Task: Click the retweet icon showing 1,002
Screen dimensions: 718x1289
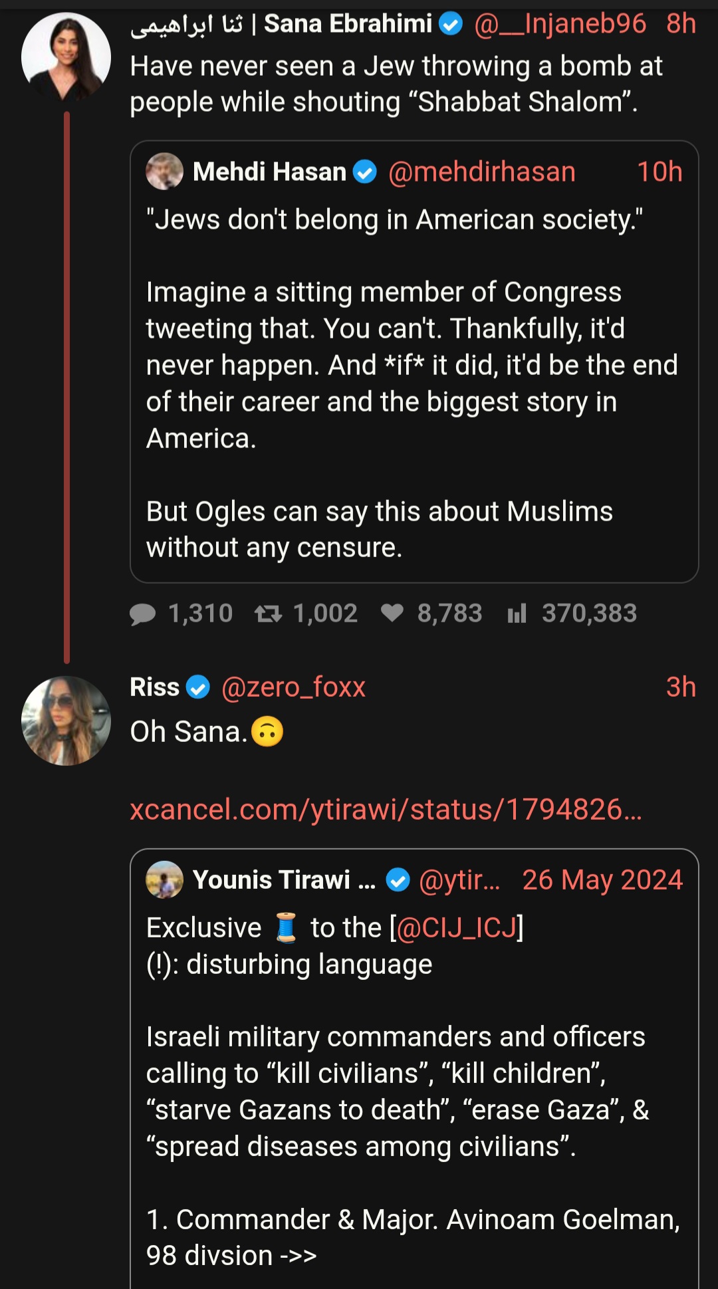Action: 269,614
